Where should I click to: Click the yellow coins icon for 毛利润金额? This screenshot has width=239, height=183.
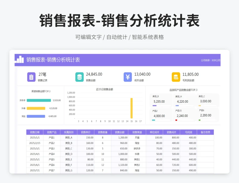pos(176,77)
